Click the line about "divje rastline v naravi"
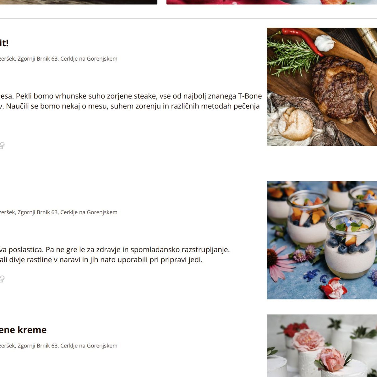Image resolution: width=377 pixels, height=377 pixels. pos(101,260)
